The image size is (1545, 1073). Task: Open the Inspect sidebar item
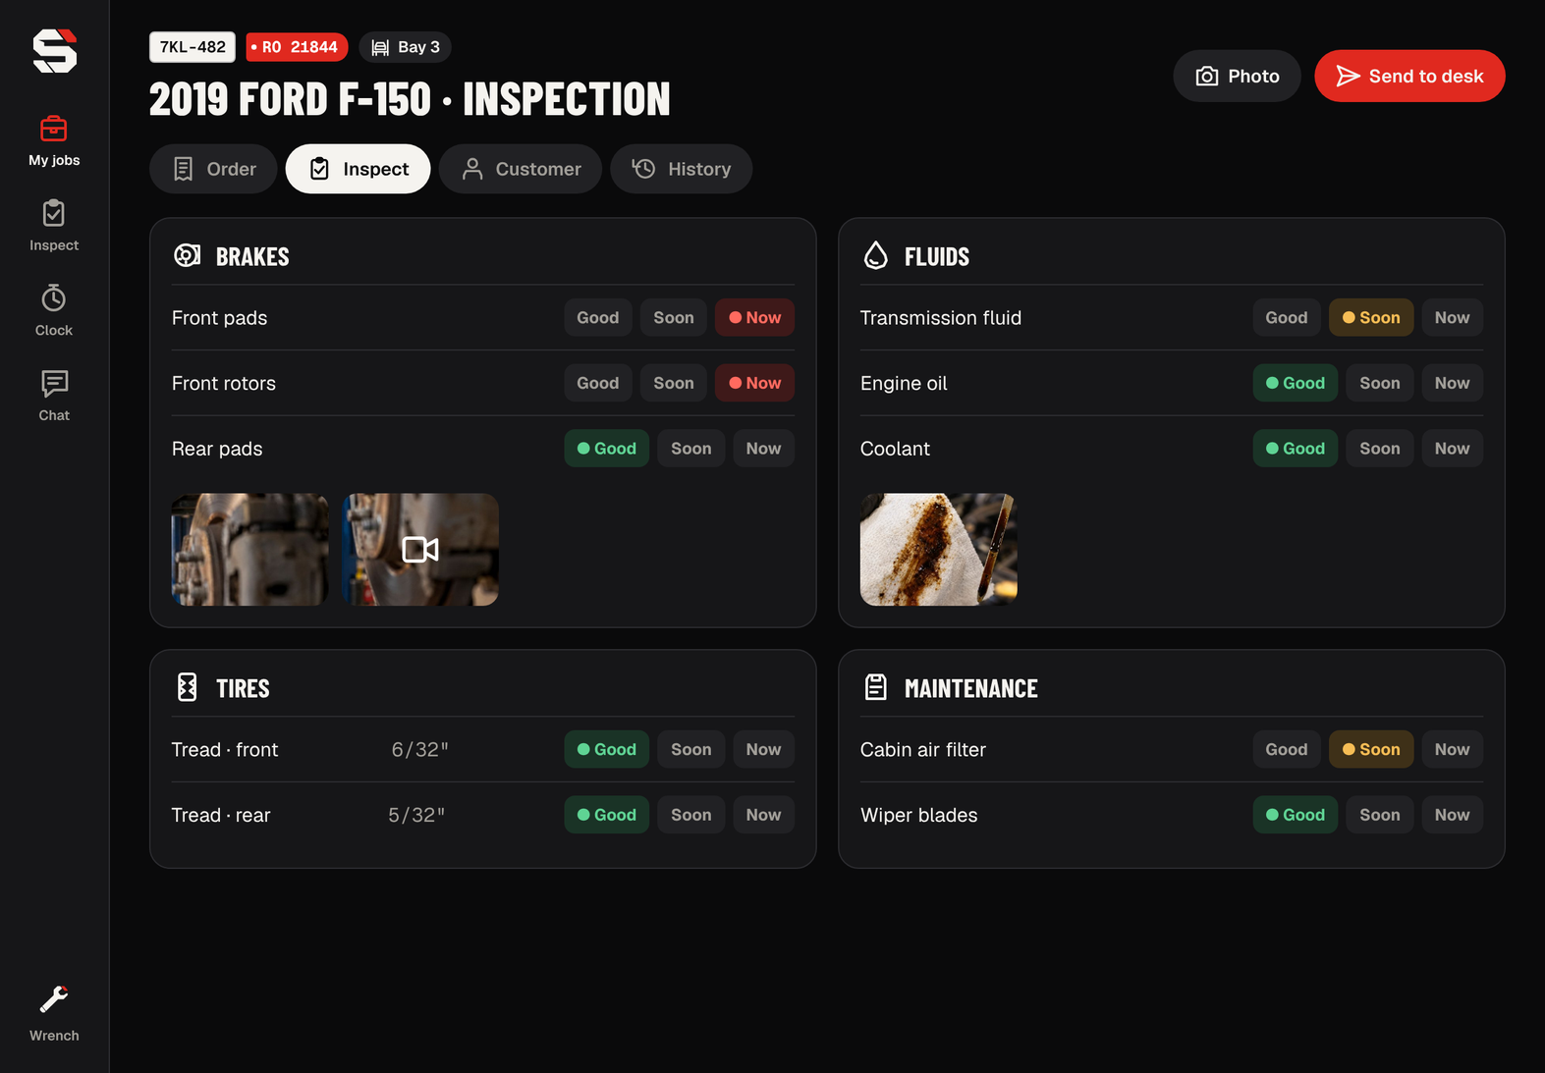[54, 227]
